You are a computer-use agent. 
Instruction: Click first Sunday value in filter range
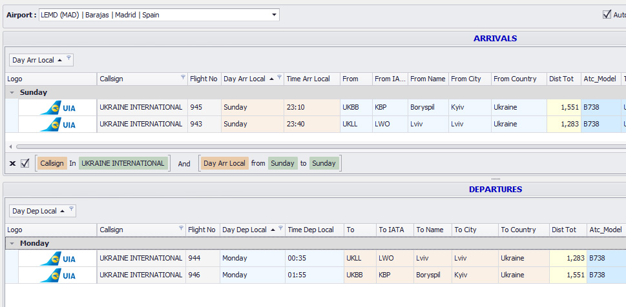point(283,163)
